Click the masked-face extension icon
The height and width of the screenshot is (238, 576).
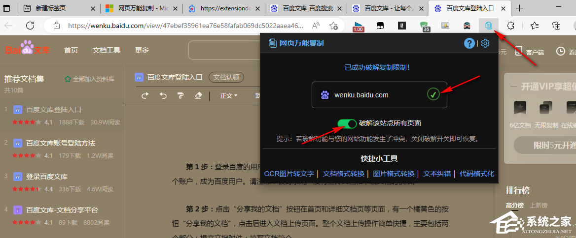click(x=467, y=26)
